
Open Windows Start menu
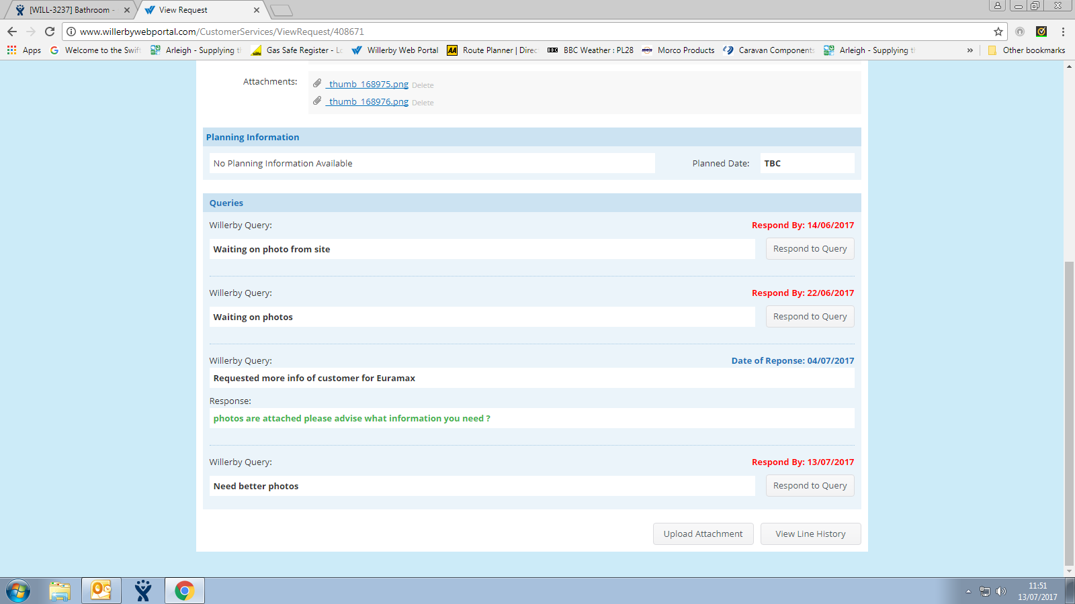pyautogui.click(x=18, y=591)
